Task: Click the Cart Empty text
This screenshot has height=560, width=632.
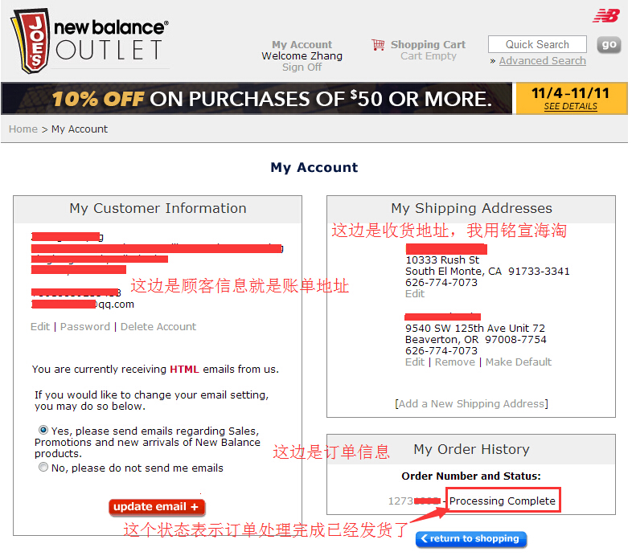Action: [x=429, y=56]
